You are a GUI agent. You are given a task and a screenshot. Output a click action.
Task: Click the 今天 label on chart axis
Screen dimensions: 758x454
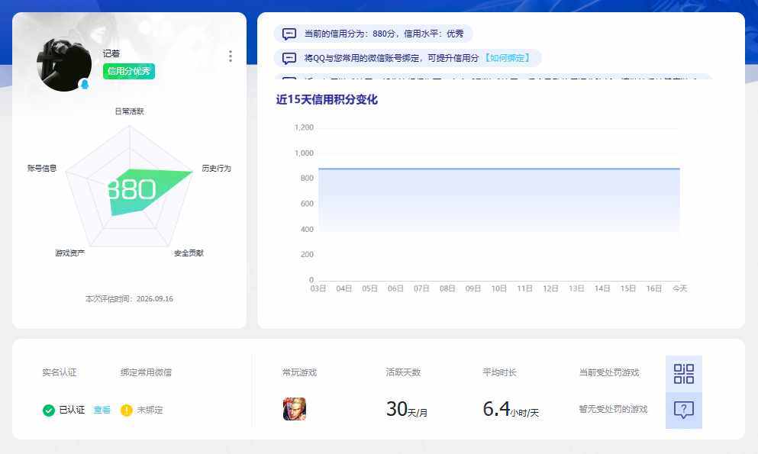pyautogui.click(x=679, y=288)
